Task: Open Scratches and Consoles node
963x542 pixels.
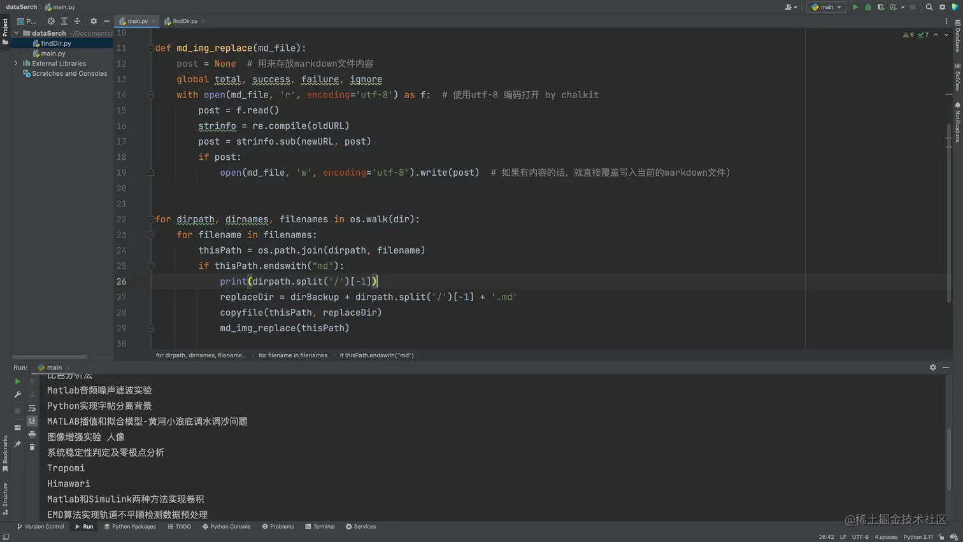Action: (x=69, y=74)
